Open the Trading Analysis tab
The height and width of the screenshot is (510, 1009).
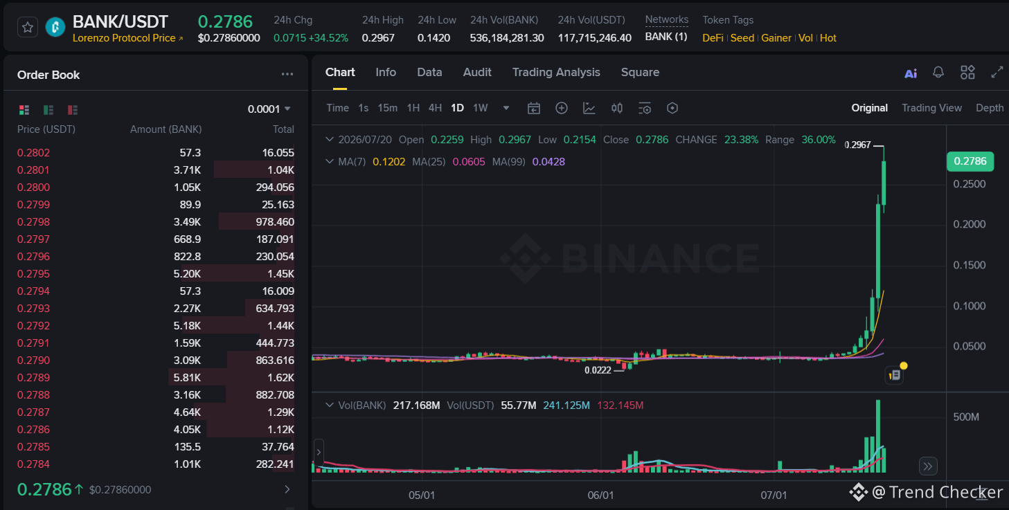tap(556, 72)
